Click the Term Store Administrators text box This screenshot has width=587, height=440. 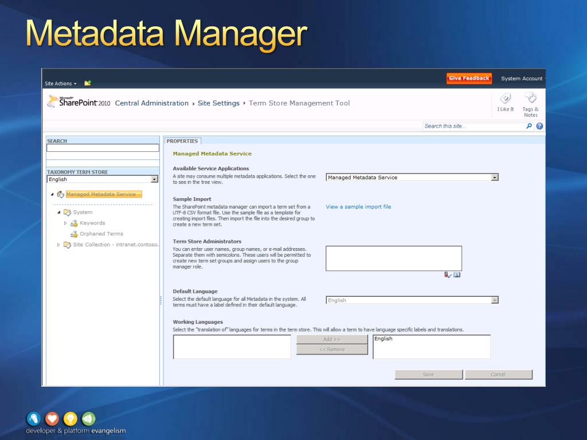pos(394,258)
